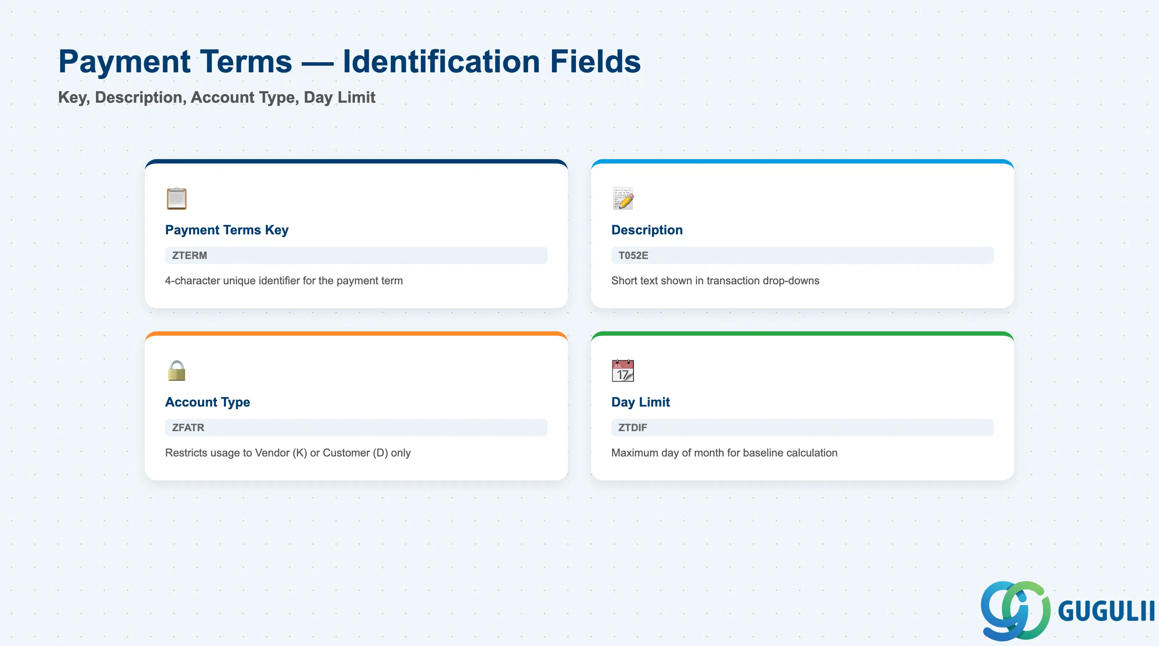
Task: Select the T052E field code
Action: tap(802, 255)
